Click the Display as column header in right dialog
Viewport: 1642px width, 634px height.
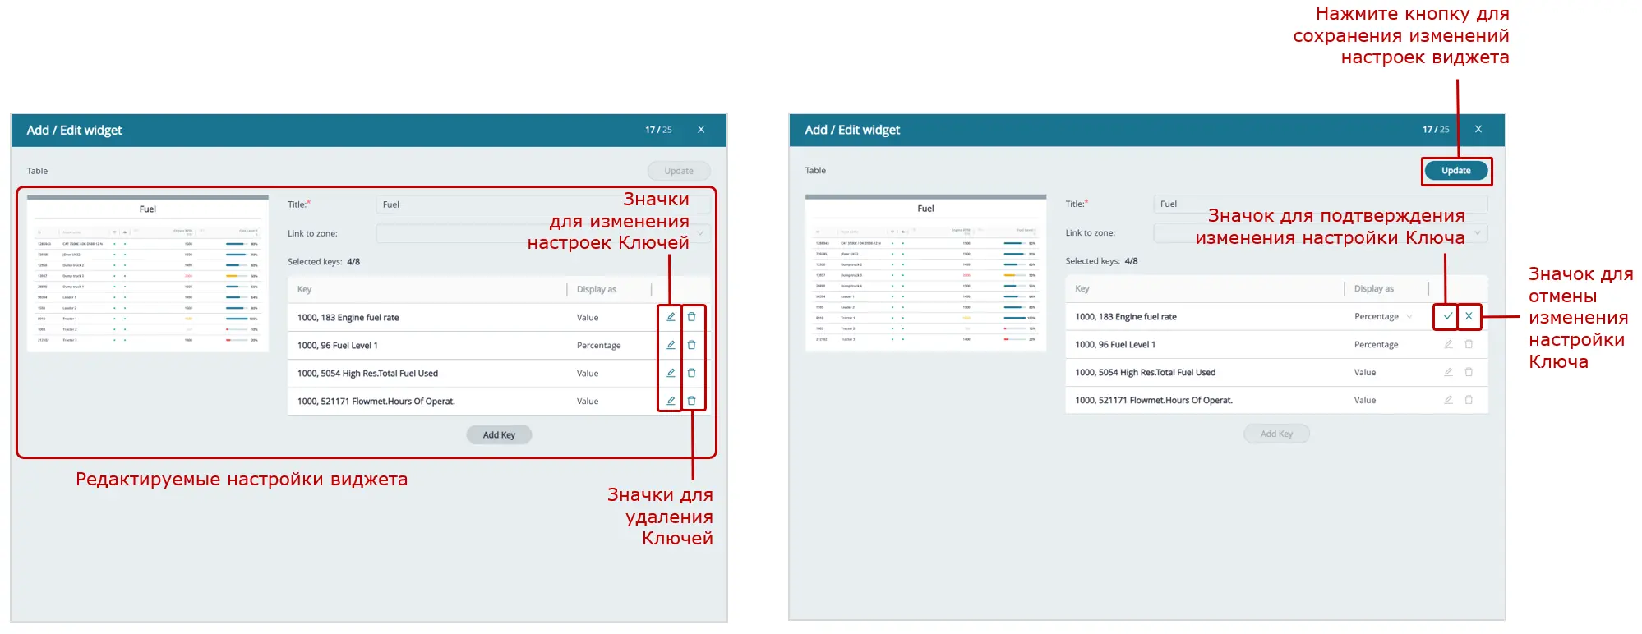tap(1373, 289)
